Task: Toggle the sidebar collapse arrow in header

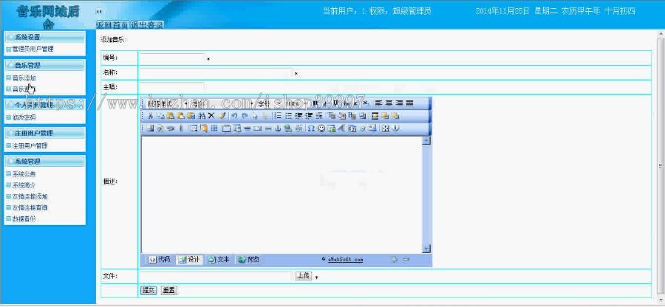Action: point(99,10)
